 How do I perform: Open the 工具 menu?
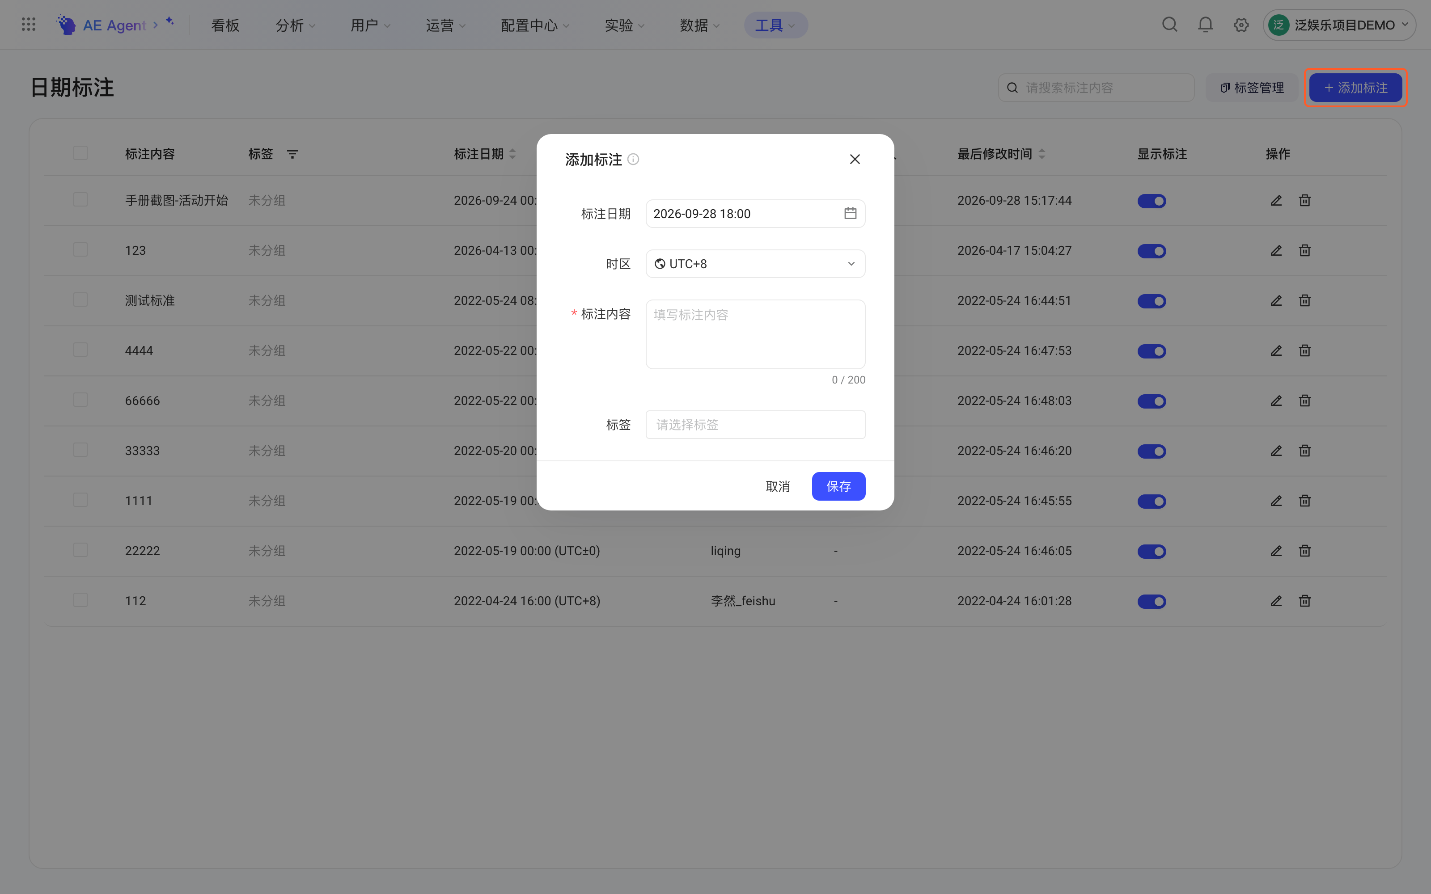coord(775,25)
